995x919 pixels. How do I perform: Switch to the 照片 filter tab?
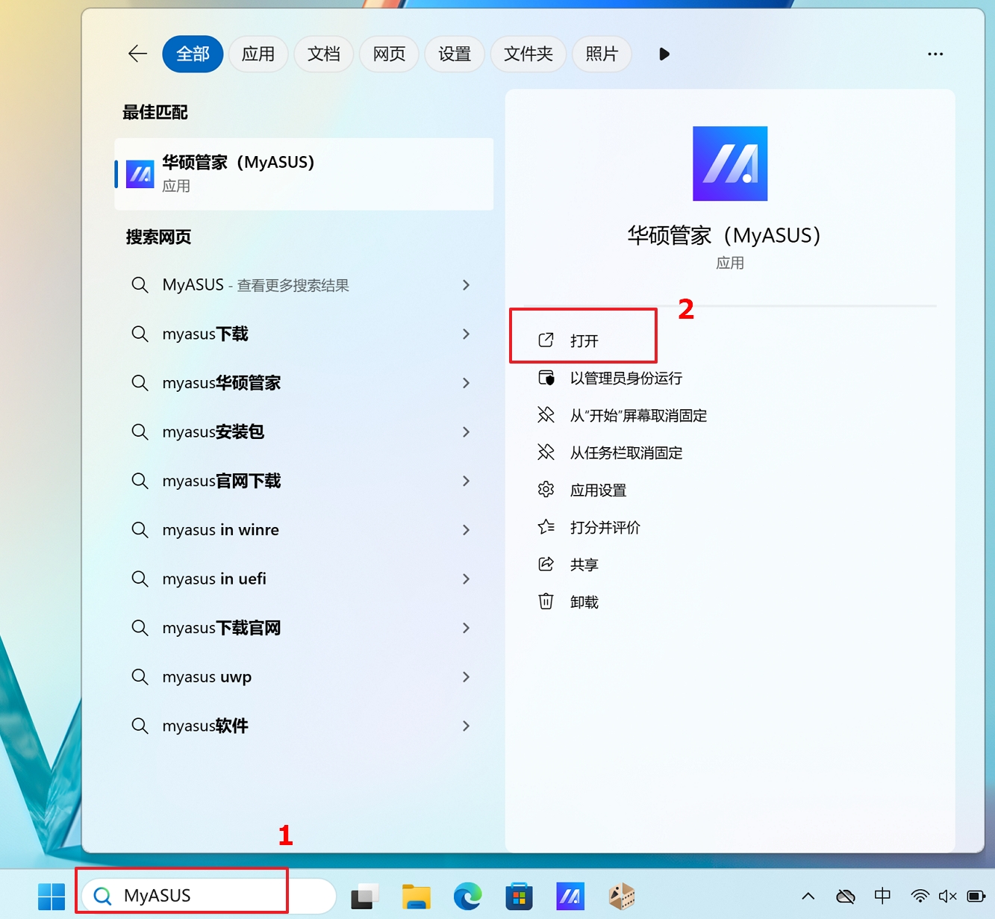point(602,54)
